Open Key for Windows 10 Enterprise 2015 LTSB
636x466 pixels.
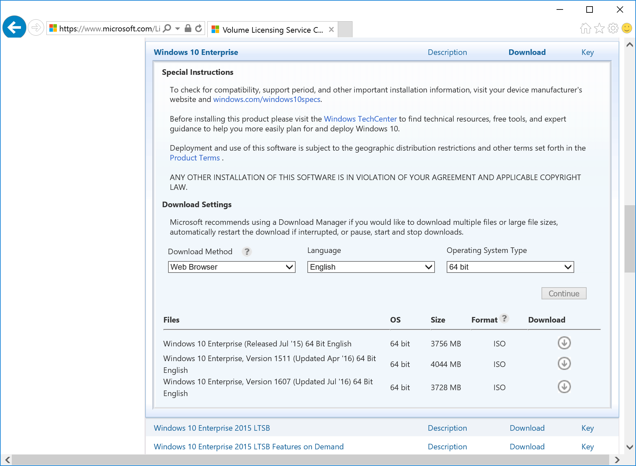[588, 428]
